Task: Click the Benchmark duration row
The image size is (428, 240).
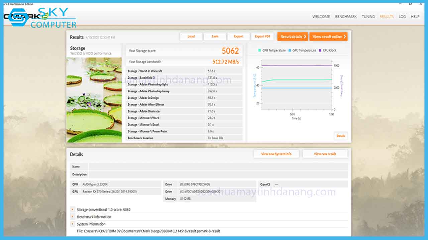Action: tap(184, 138)
